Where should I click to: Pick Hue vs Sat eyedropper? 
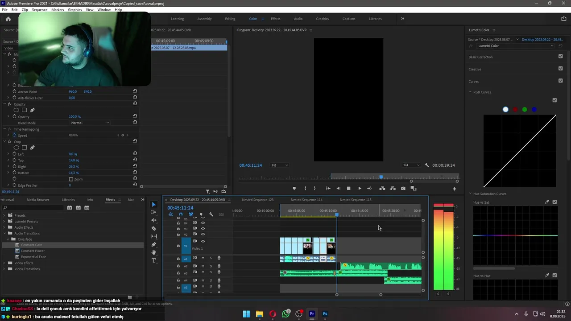tap(547, 202)
